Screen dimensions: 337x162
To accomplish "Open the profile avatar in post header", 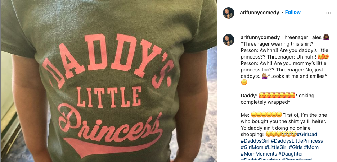I will click(x=229, y=13).
